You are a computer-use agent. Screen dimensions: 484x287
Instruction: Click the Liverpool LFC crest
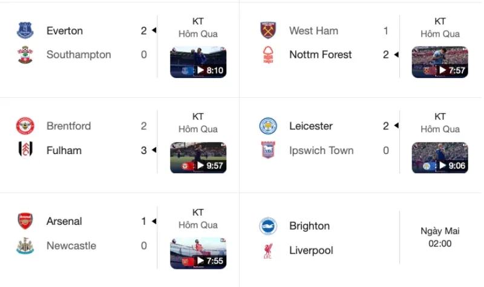(x=268, y=251)
